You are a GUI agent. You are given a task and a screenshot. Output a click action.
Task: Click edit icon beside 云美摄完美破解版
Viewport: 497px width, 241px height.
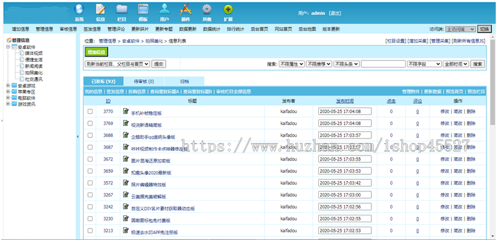click(x=126, y=194)
